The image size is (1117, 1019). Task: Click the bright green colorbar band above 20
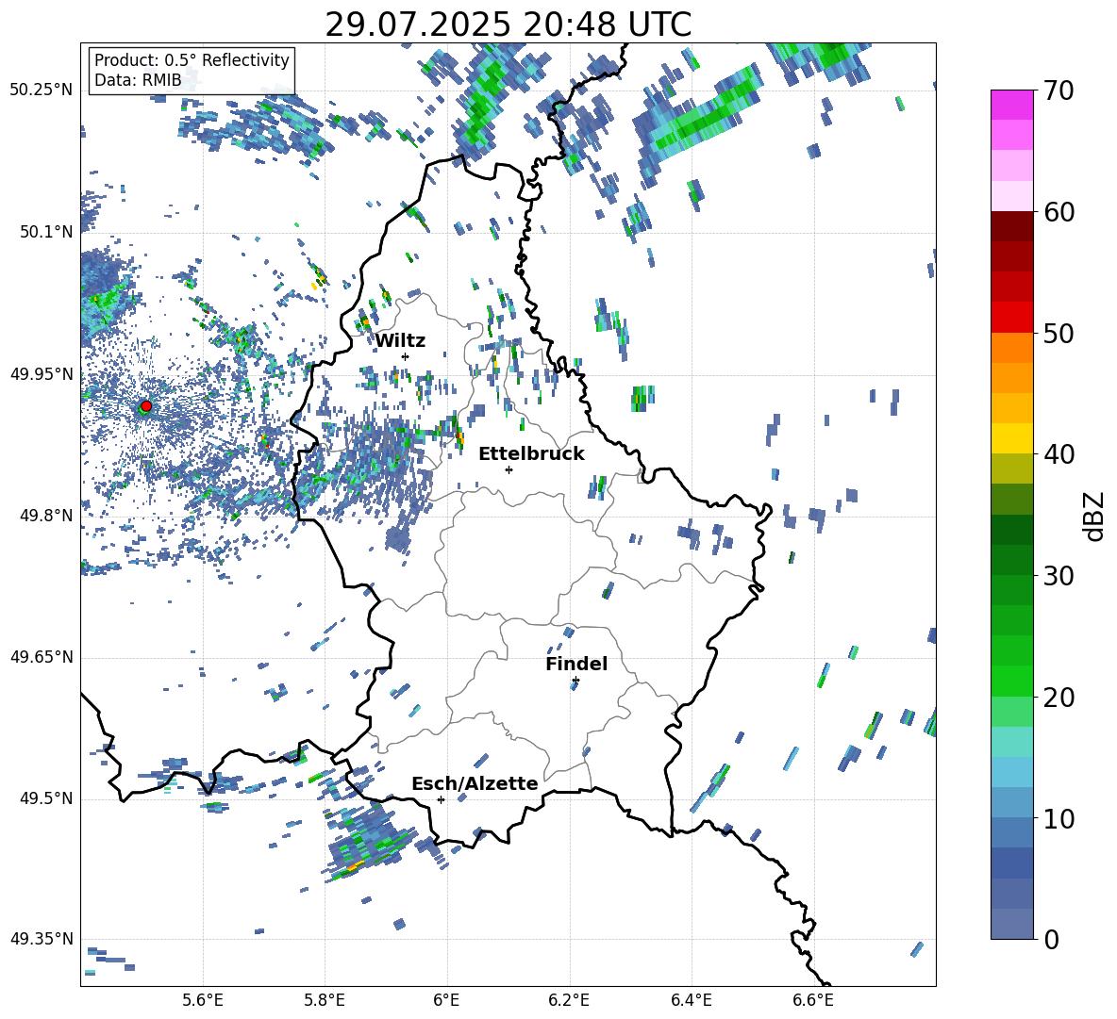(x=1011, y=681)
